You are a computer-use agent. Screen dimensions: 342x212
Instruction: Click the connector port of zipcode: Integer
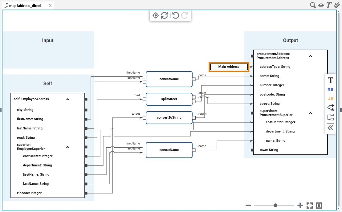[86, 193]
